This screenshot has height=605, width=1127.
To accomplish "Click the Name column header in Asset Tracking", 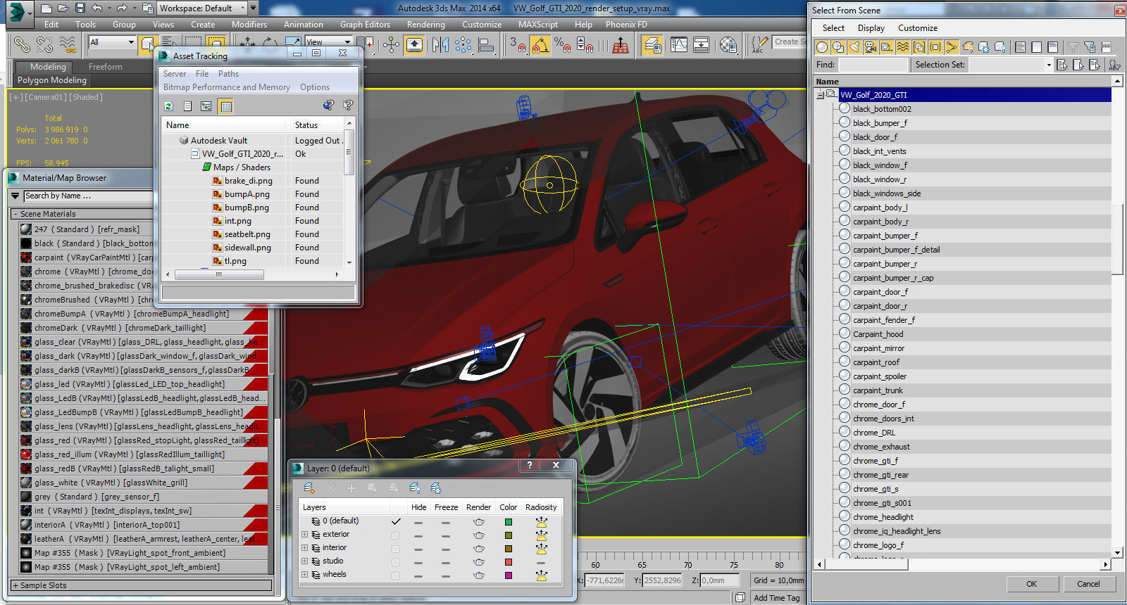I will pos(225,125).
